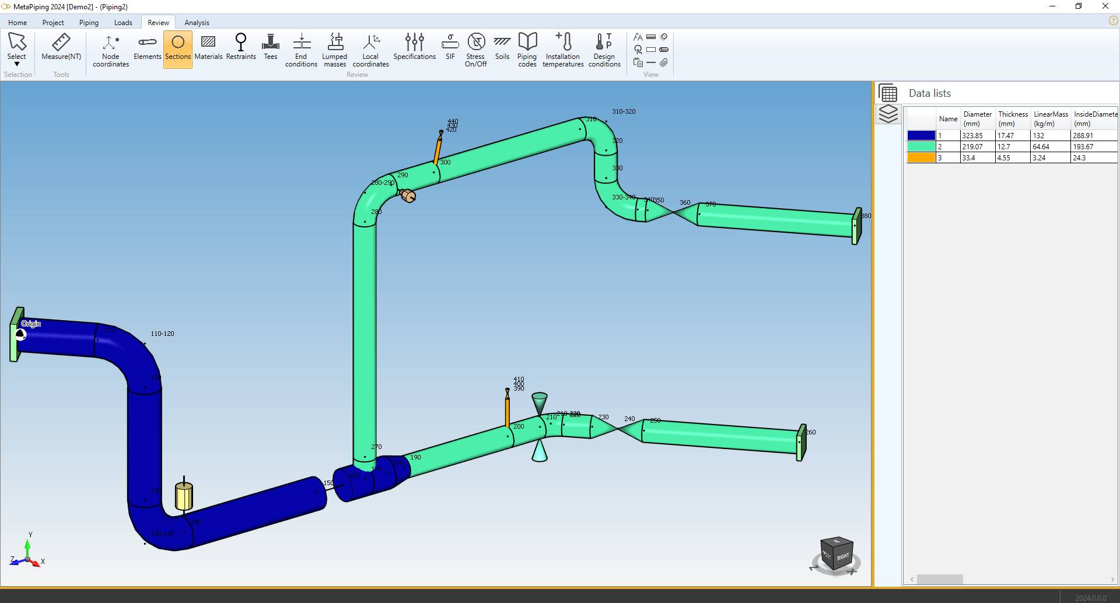Toggle Stress On/Off
Image resolution: width=1120 pixels, height=603 pixels.
pos(476,50)
